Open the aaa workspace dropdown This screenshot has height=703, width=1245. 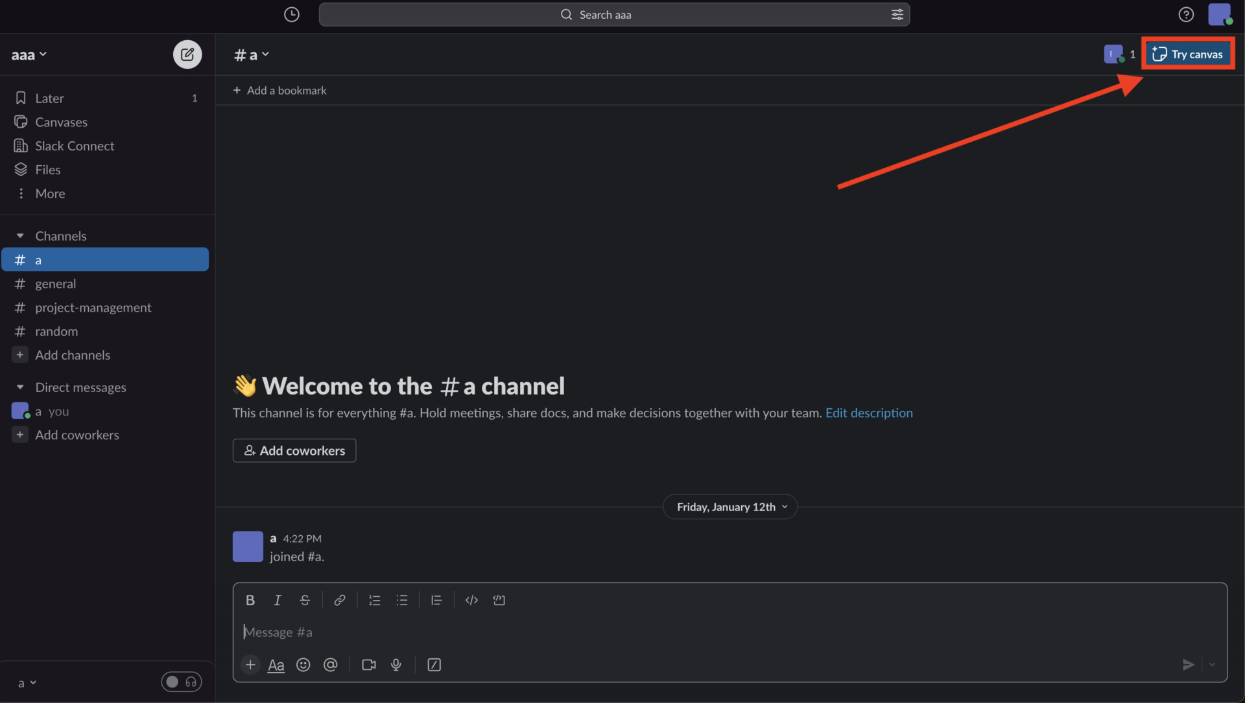pos(29,54)
